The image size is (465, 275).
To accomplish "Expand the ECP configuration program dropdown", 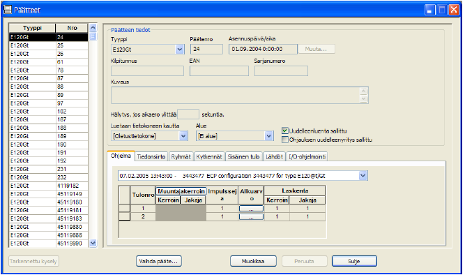I will (x=363, y=176).
